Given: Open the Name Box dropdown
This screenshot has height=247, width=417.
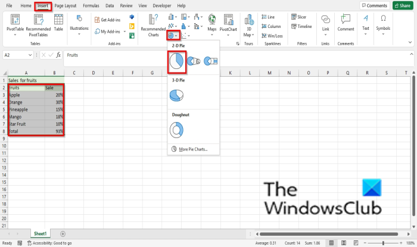Looking at the screenshot, I should 30,55.
